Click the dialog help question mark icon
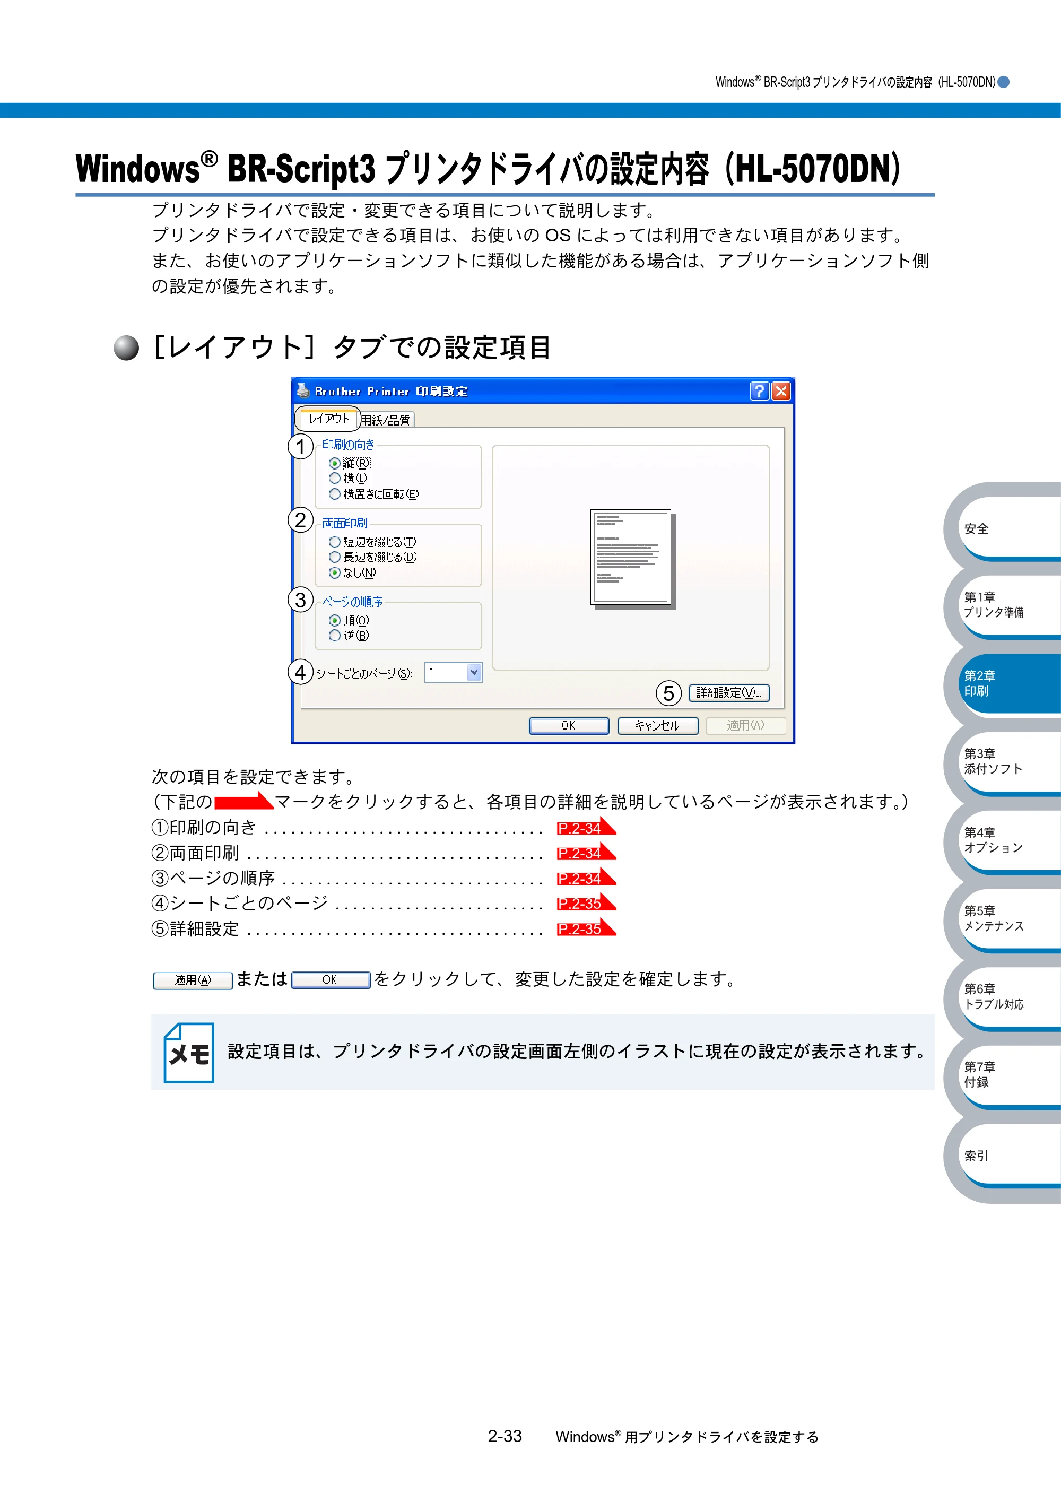This screenshot has height=1502, width=1061. (x=759, y=391)
